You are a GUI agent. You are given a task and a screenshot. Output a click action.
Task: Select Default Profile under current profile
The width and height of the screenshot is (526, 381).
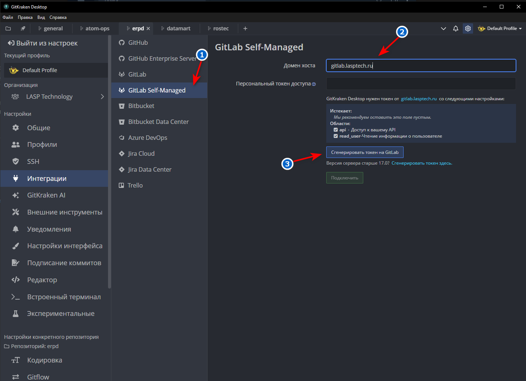pos(56,70)
